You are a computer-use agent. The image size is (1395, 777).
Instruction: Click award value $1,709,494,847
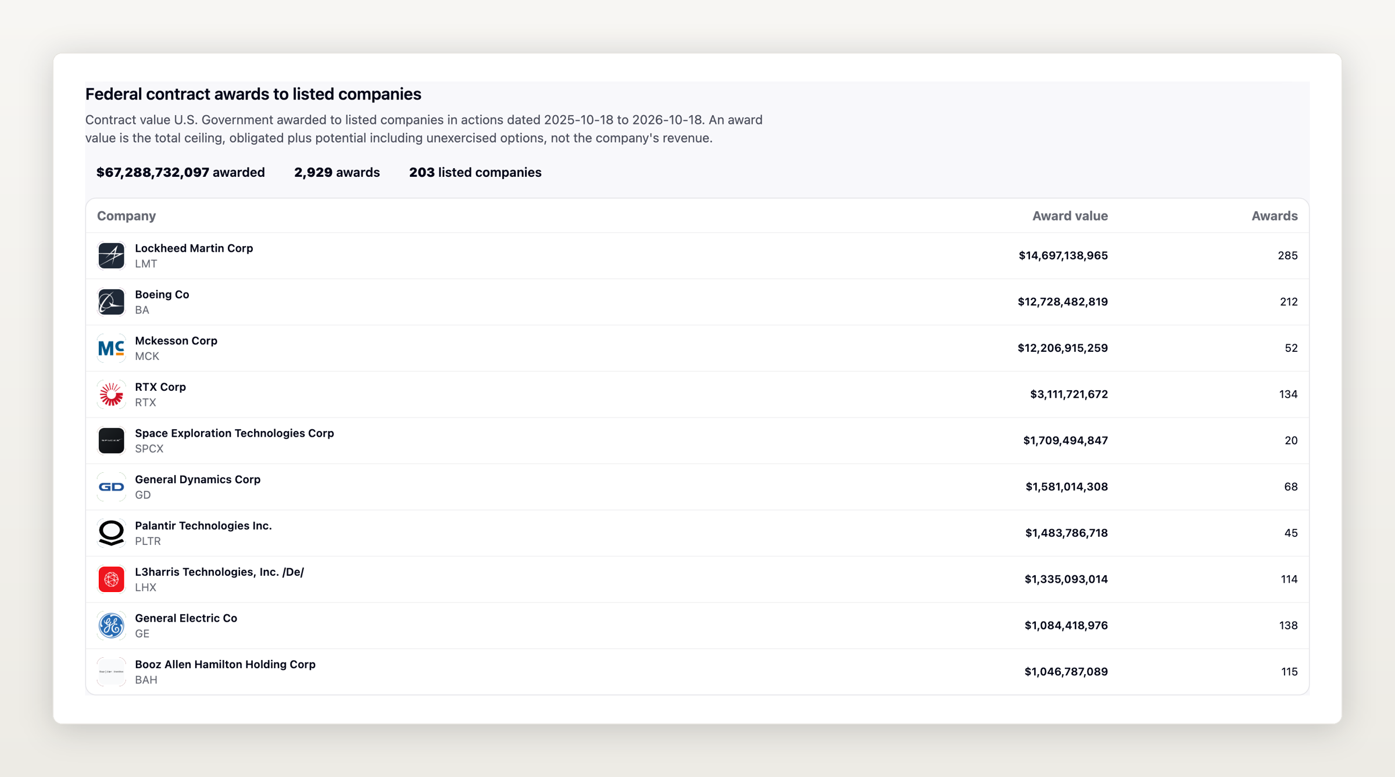[1065, 440]
